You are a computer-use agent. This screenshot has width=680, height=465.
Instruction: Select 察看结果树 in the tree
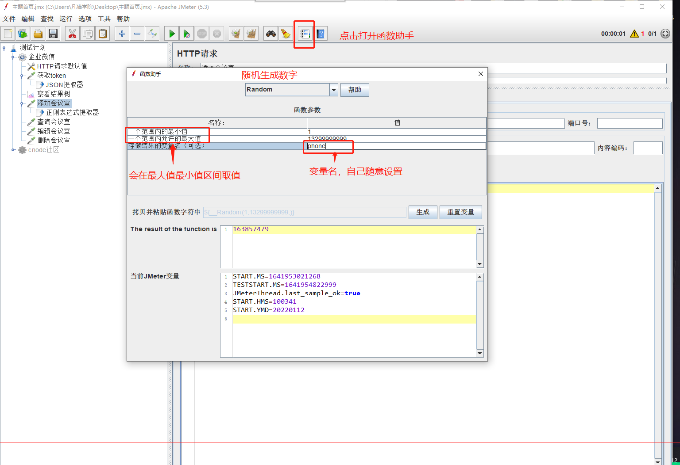54,94
